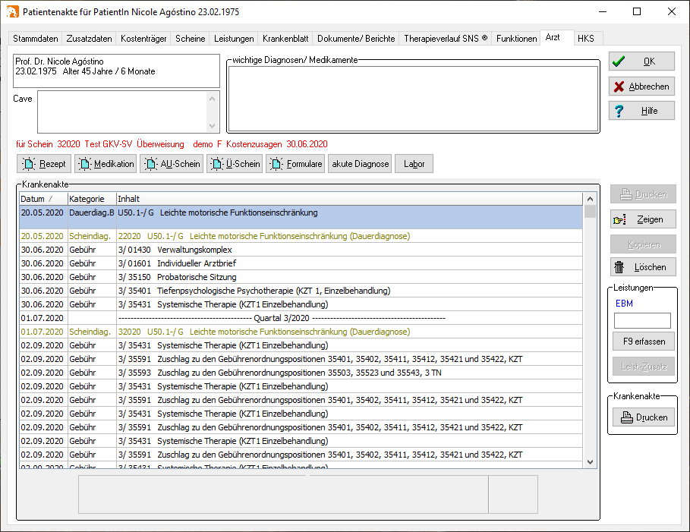Open the Labor button
The height and width of the screenshot is (532, 690).
(x=414, y=164)
